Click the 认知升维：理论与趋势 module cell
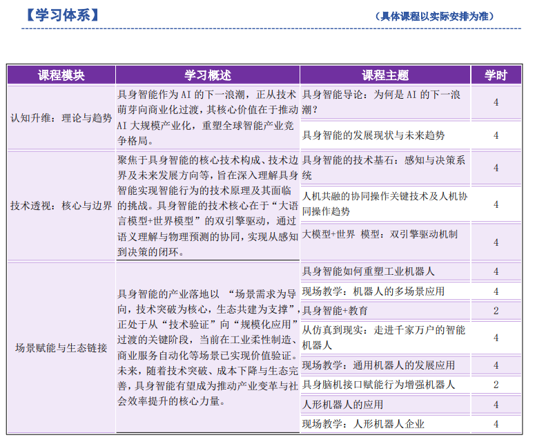 [x=61, y=118]
